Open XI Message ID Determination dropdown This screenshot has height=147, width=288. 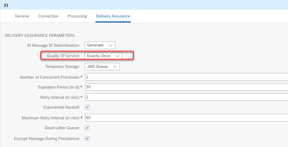pos(100,45)
